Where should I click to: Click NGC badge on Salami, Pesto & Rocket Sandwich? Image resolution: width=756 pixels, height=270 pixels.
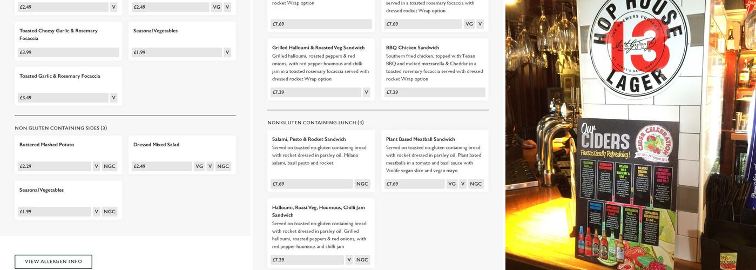tap(362, 184)
